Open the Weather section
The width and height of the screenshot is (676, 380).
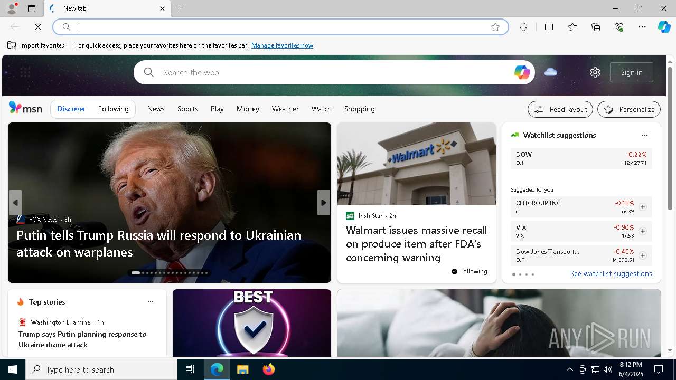[285, 109]
